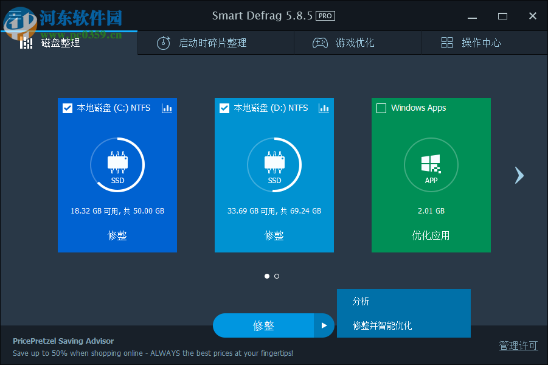Screen dimensions: 548x365
Task: Open the 管理许可 link
Action: click(518, 345)
